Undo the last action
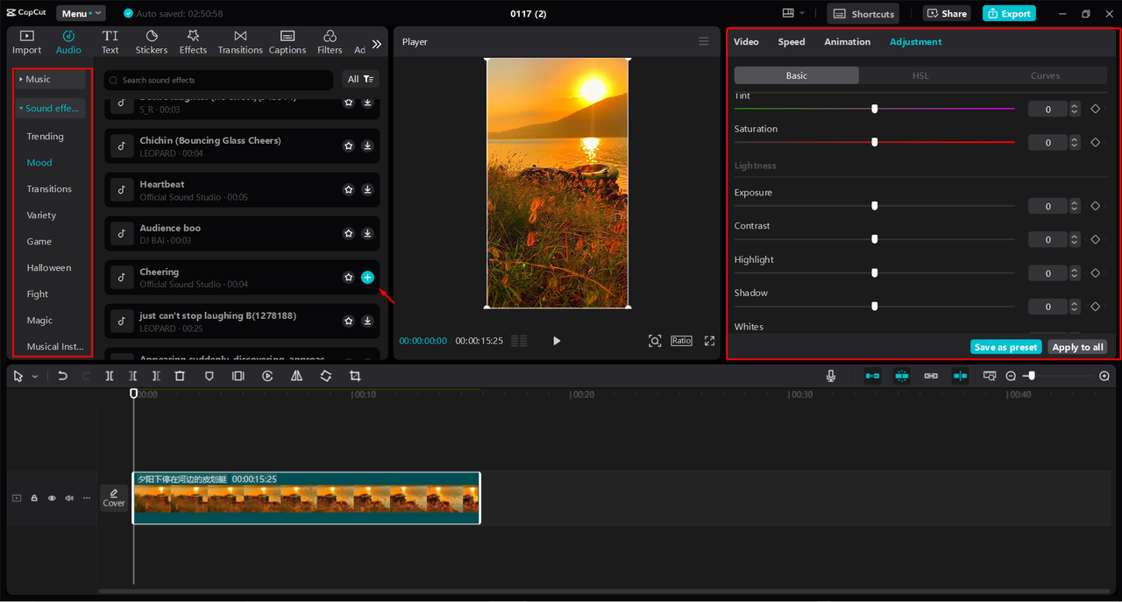Image resolution: width=1122 pixels, height=602 pixels. coord(62,376)
